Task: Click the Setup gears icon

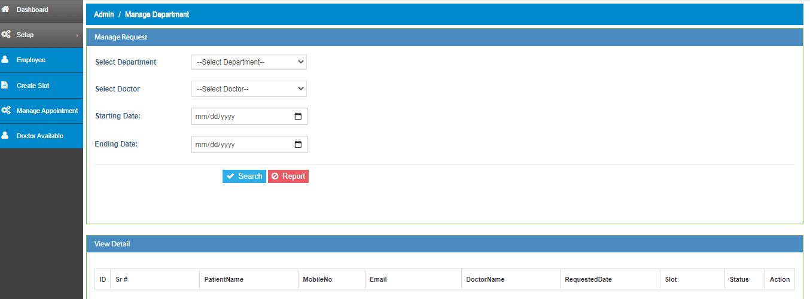Action: (x=5, y=35)
